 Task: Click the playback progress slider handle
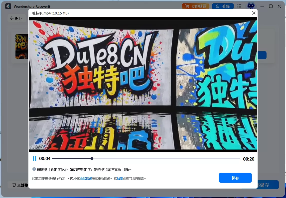(92, 158)
